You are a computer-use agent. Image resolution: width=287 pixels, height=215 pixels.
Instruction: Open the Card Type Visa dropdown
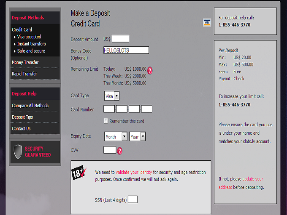(x=112, y=96)
